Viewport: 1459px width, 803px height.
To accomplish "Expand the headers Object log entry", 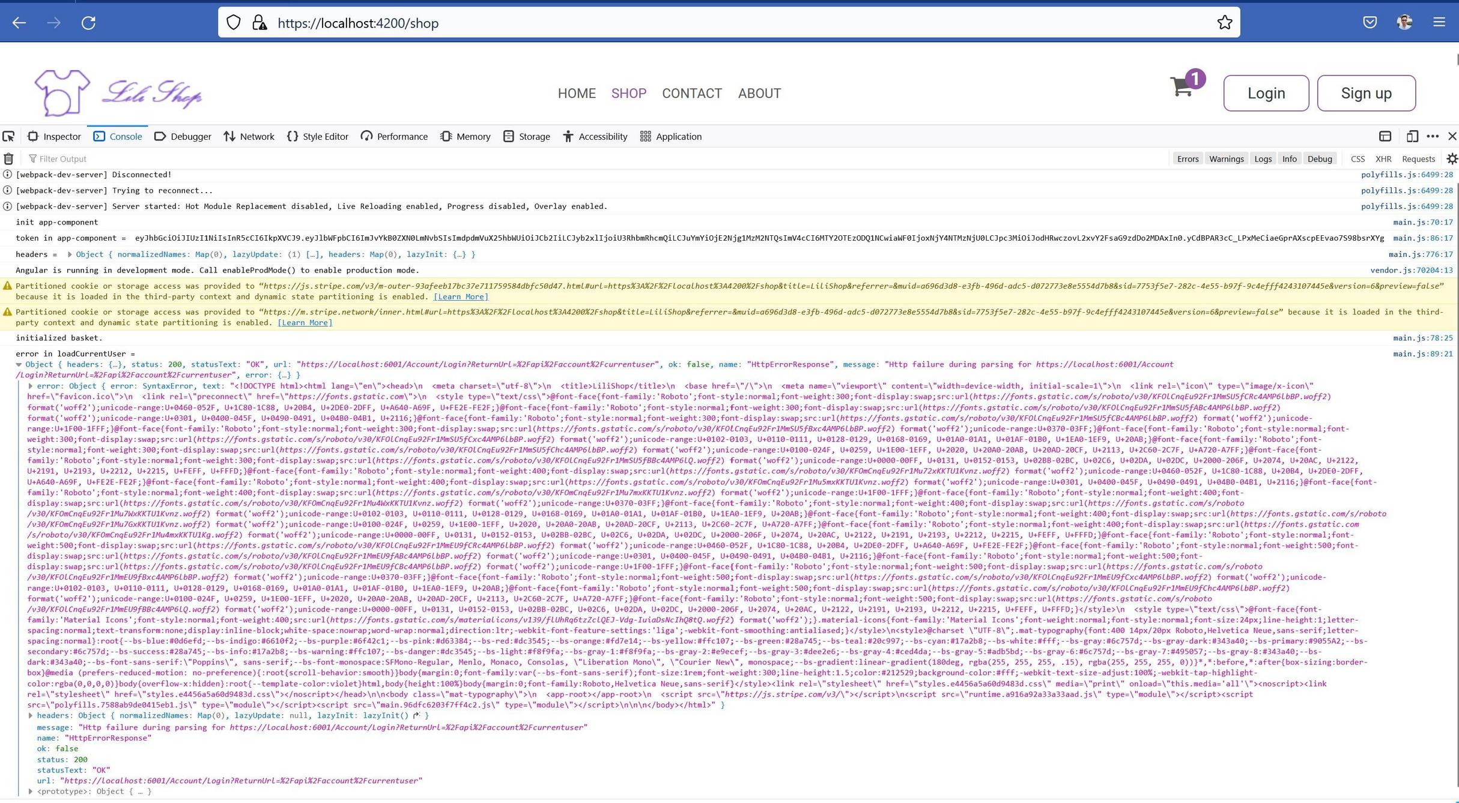I will tap(70, 254).
